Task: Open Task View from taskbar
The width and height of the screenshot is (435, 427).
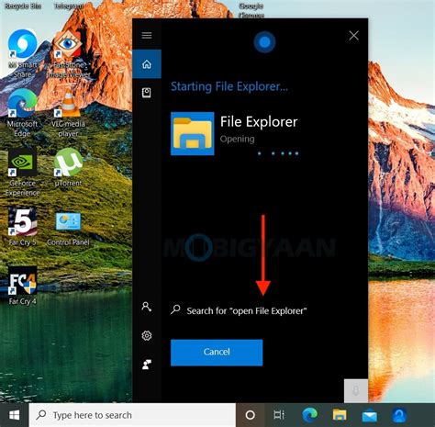Action: (279, 415)
